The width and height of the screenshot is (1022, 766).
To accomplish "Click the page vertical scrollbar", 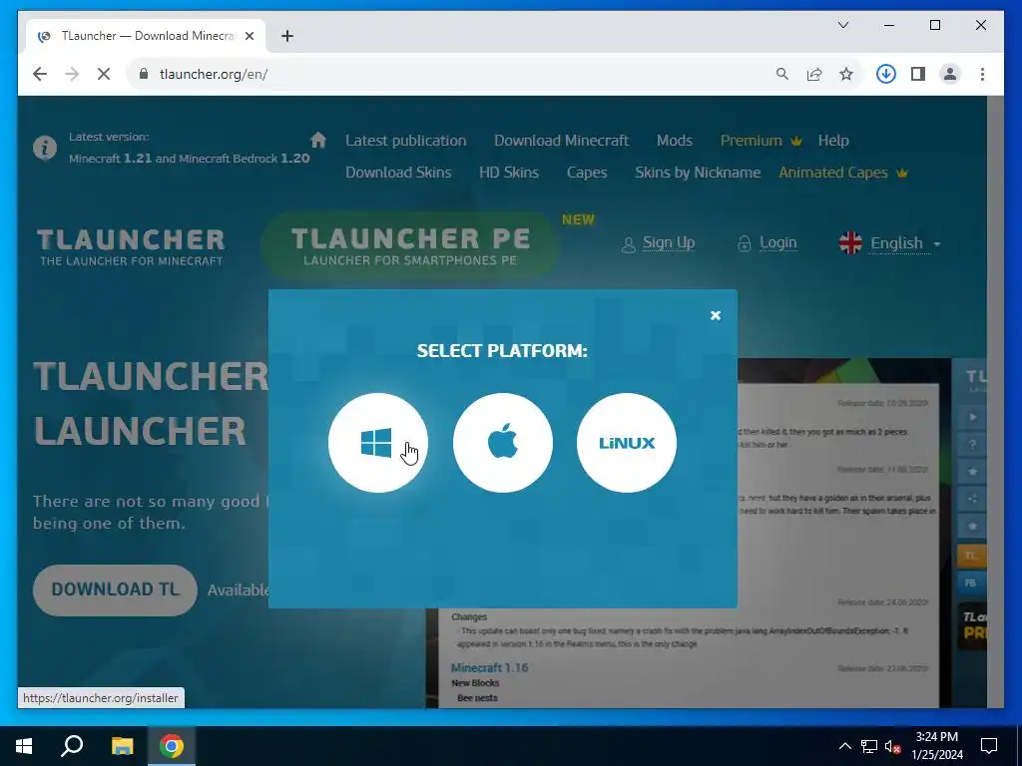I will click(x=995, y=402).
